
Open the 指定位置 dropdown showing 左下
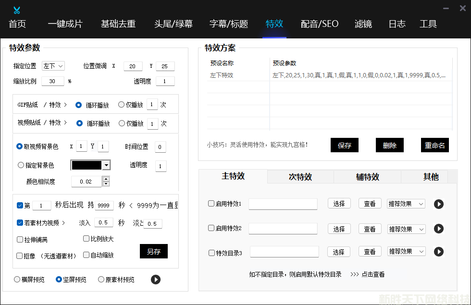click(x=53, y=66)
